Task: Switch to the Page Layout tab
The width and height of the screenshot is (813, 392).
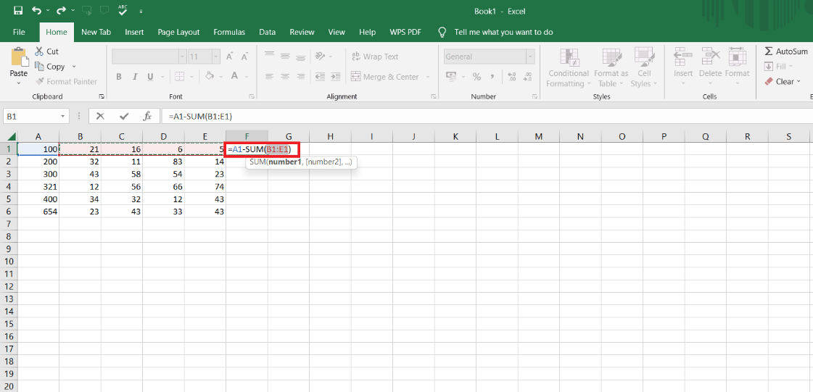Action: [x=179, y=32]
